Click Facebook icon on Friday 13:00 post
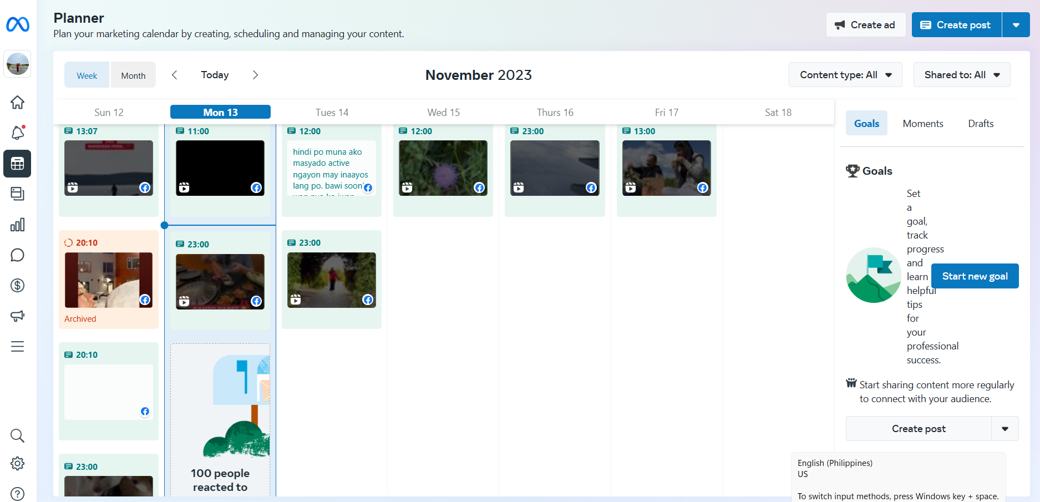This screenshot has height=502, width=1040. click(703, 187)
